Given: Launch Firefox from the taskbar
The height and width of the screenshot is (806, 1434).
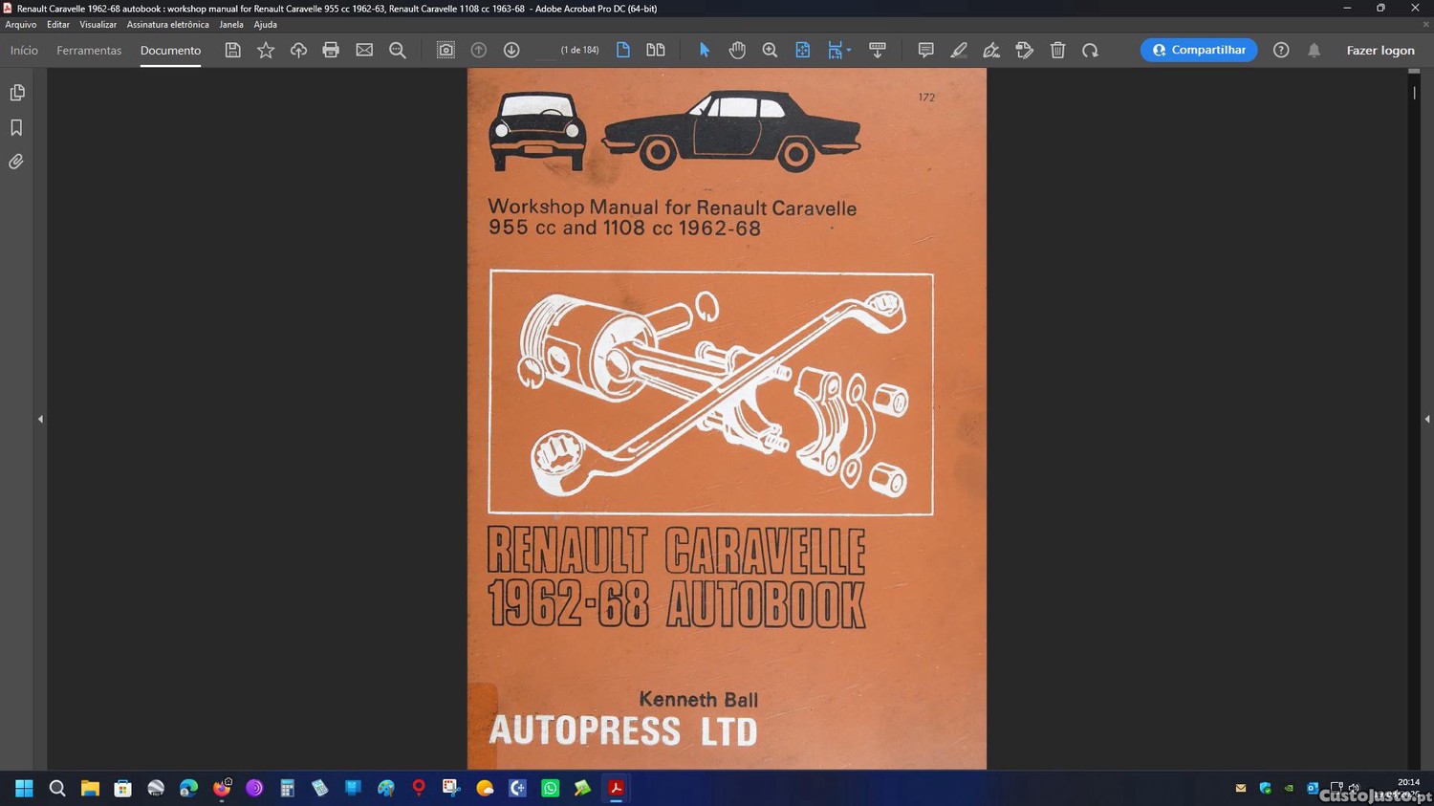Looking at the screenshot, I should (x=222, y=788).
